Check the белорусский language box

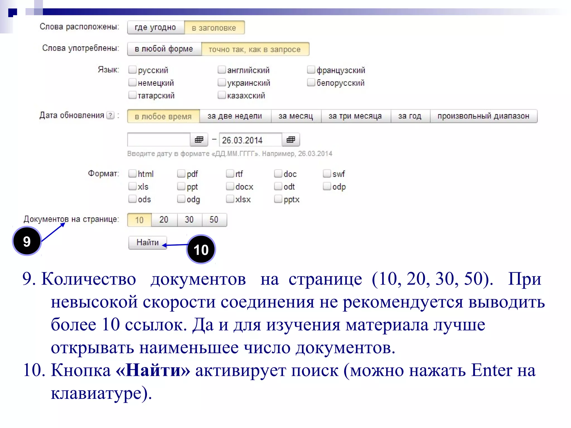(311, 82)
